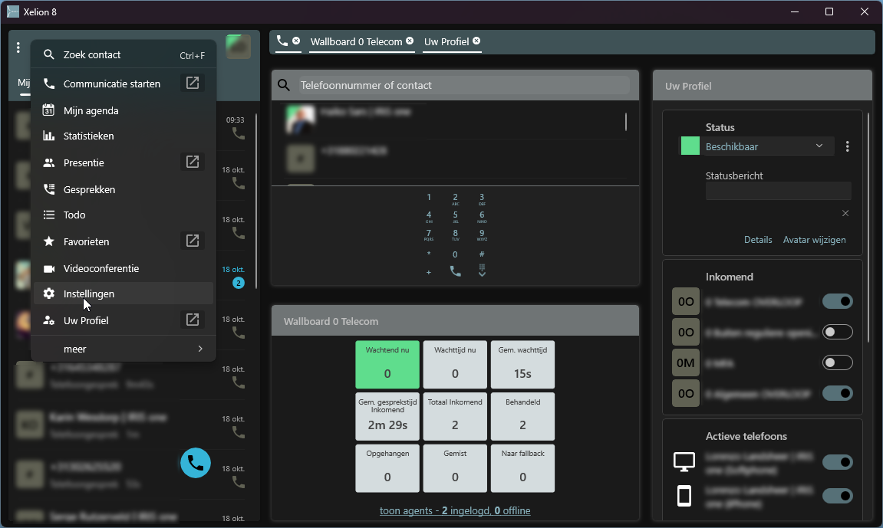This screenshot has width=883, height=528.
Task: Click the dialer contact list scrollbar
Action: (626, 121)
